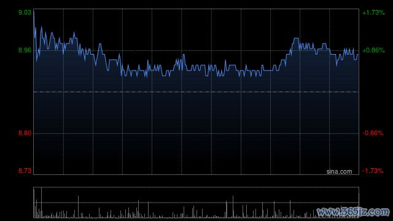Click the +0.86% percentage label
Image resolution: width=393 pixels, height=221 pixels.
click(x=373, y=50)
